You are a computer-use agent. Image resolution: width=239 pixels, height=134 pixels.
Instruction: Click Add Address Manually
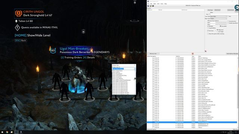232,54
